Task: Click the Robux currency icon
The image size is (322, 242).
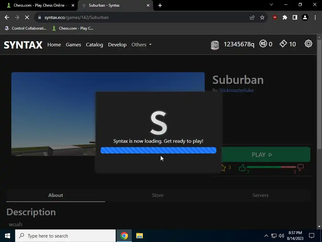Action: click(x=263, y=44)
